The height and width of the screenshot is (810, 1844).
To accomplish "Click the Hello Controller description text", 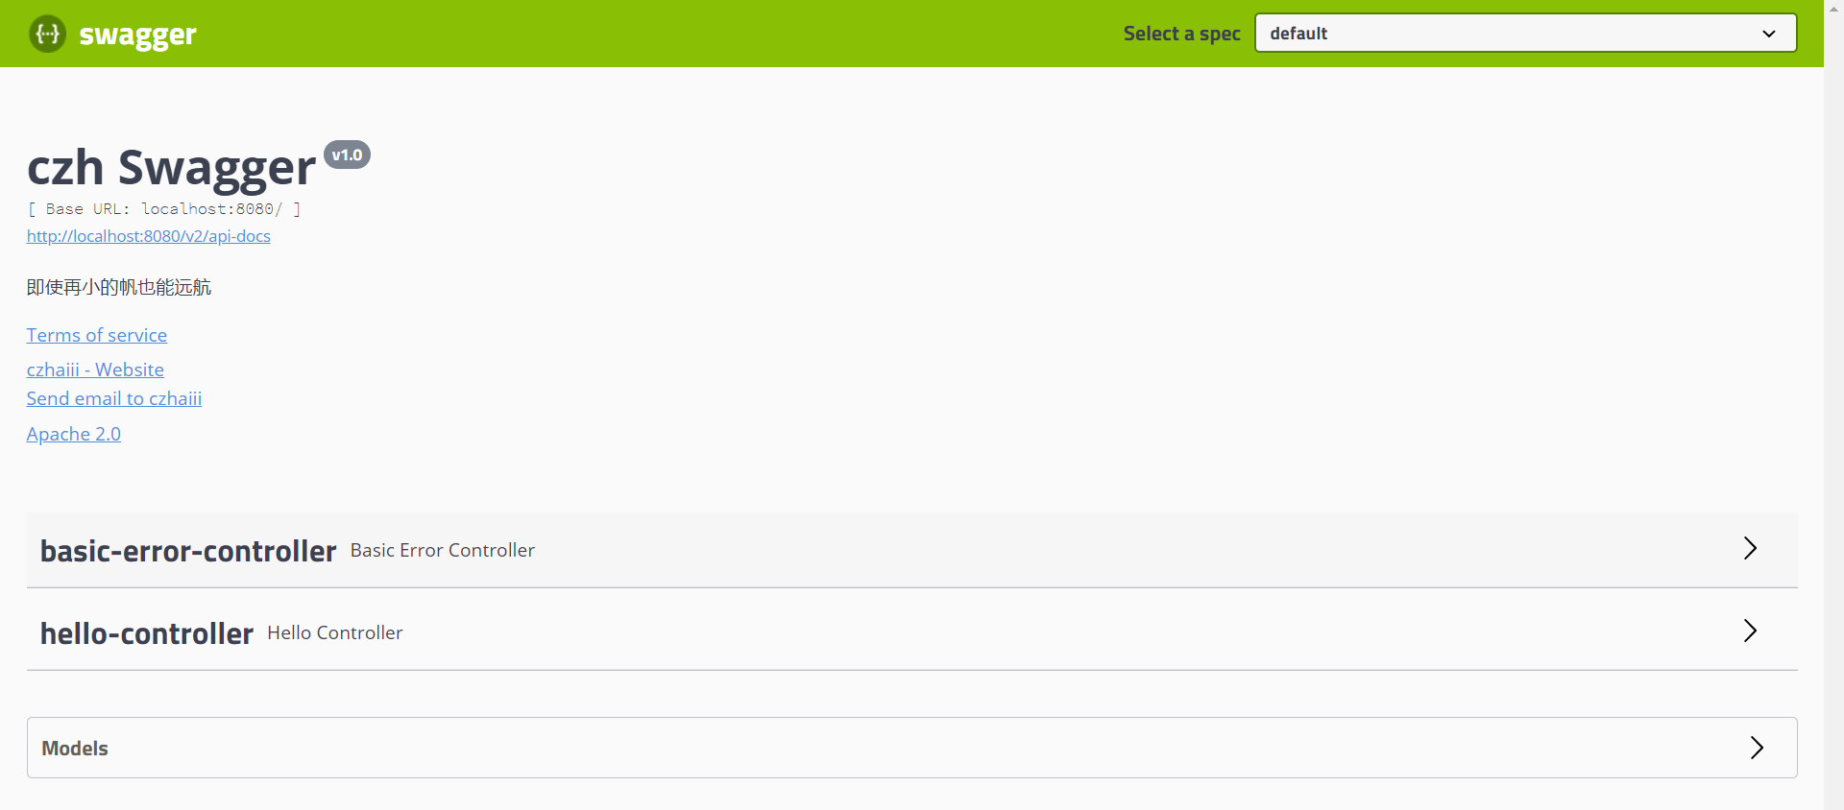I will click(x=335, y=632).
